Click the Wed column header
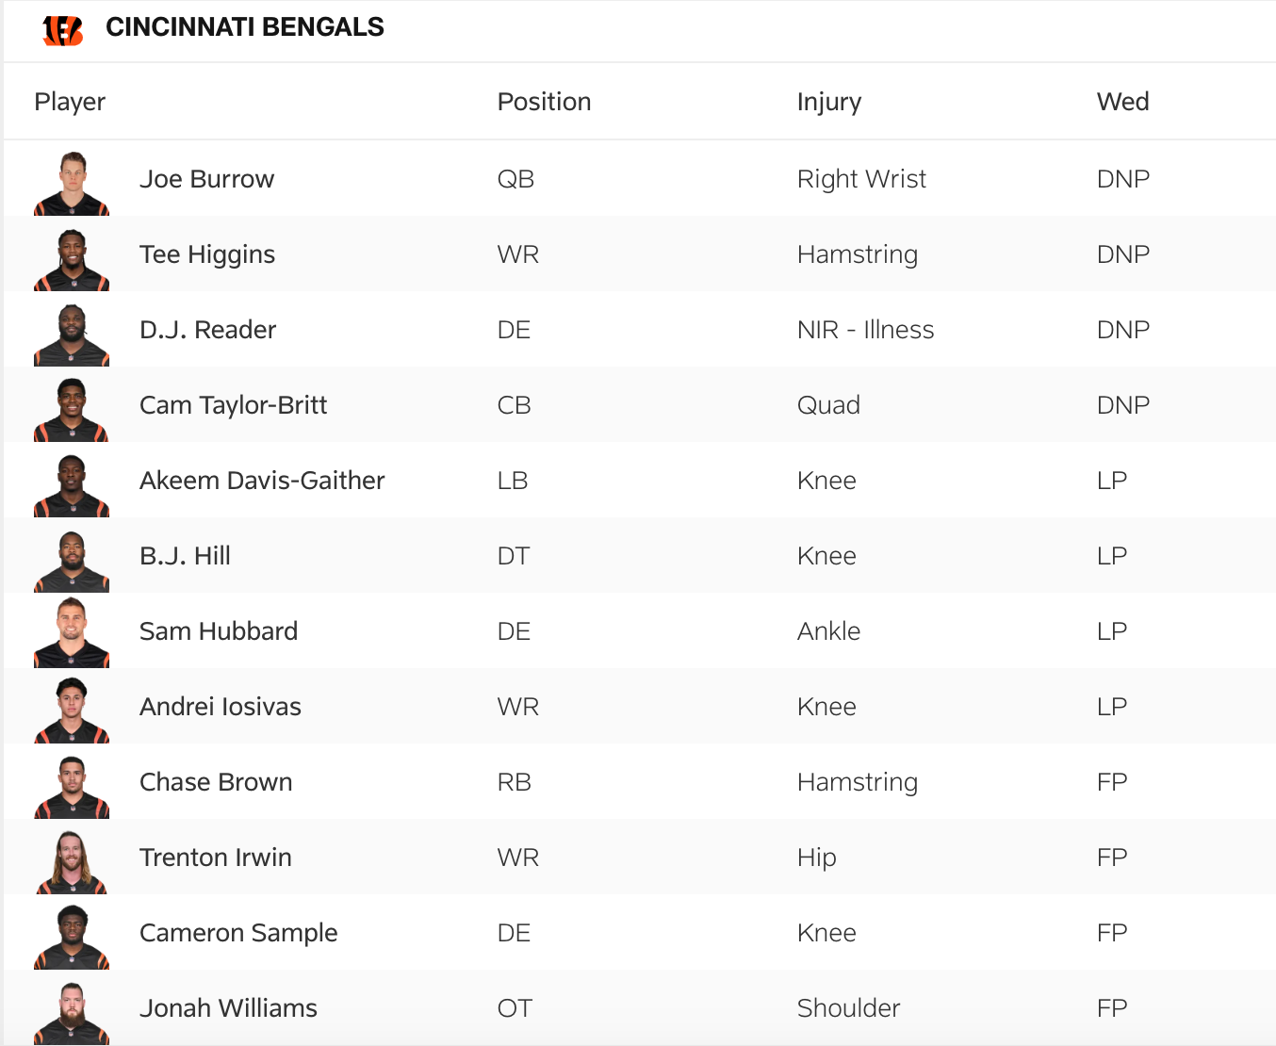Screen dimensions: 1276x1046 click(x=1122, y=102)
